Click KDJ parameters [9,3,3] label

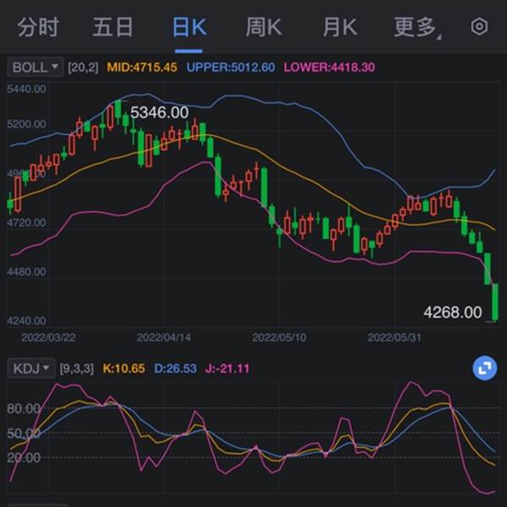(x=77, y=368)
